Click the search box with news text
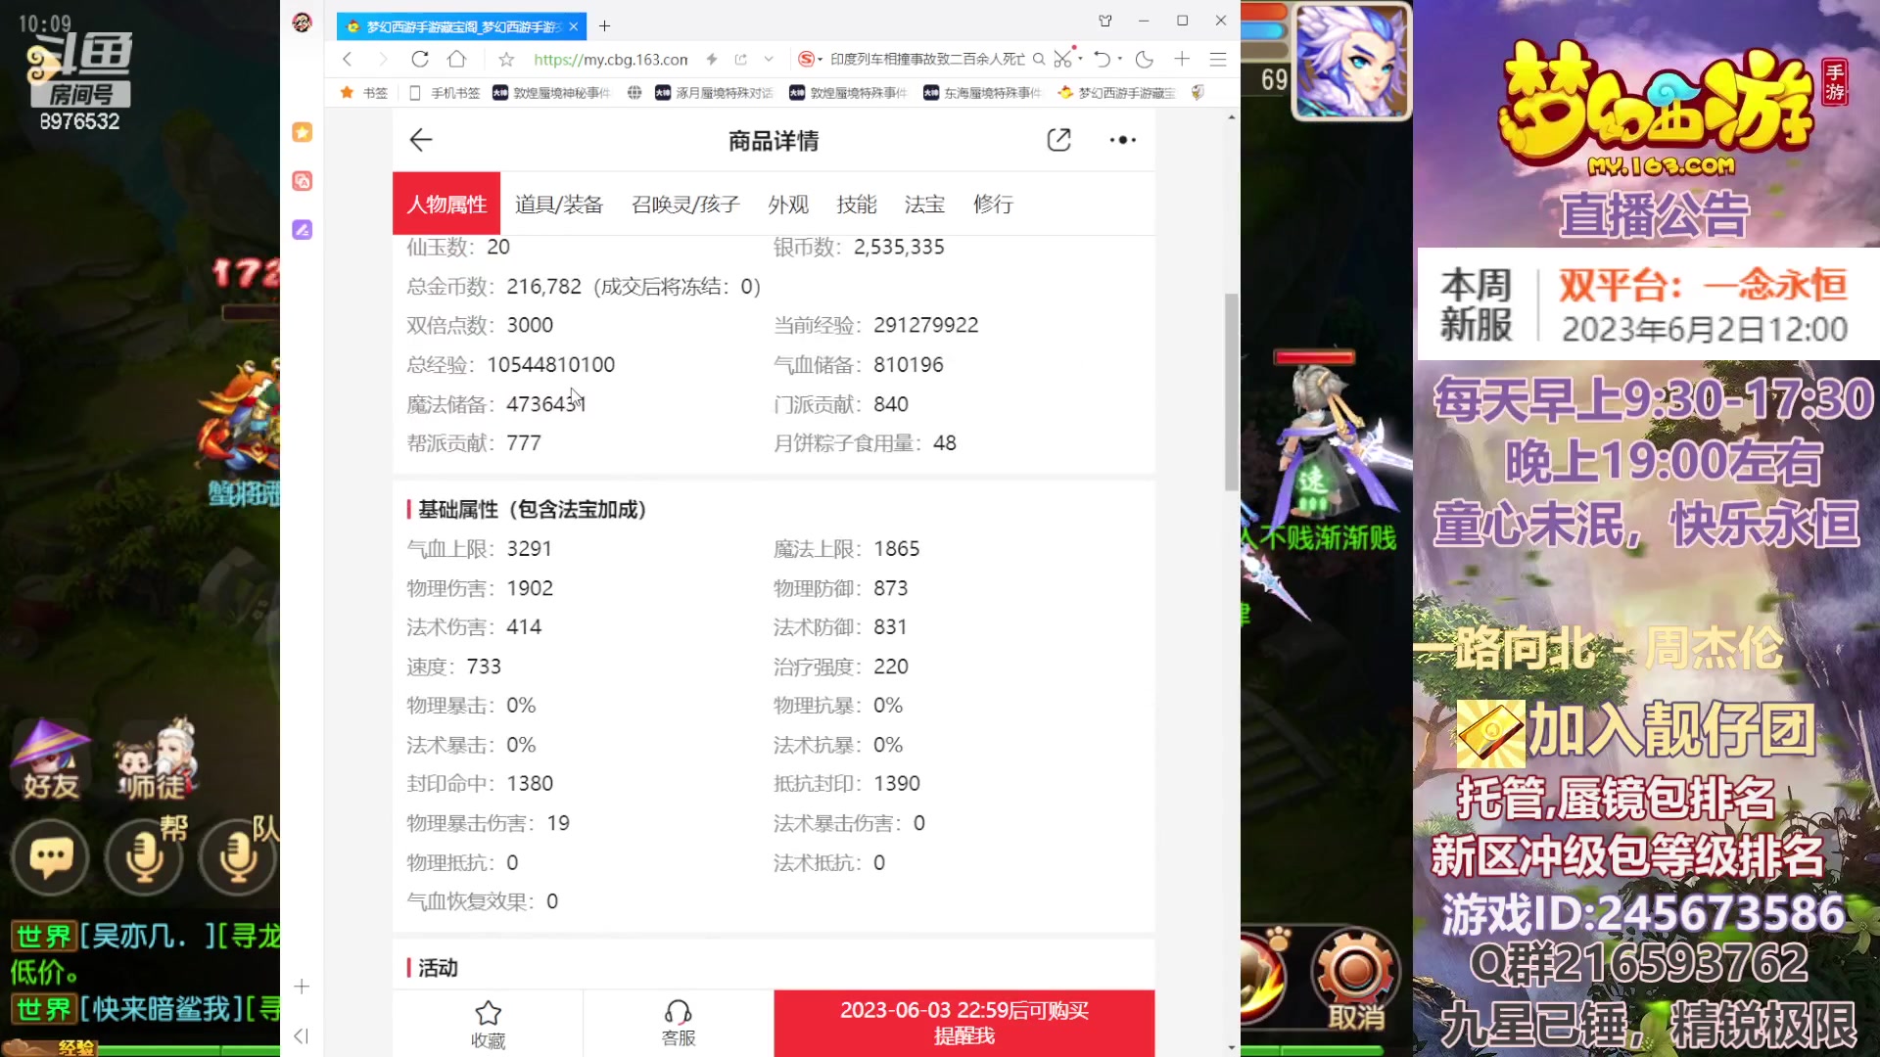This screenshot has width=1880, height=1057. pyautogui.click(x=926, y=60)
